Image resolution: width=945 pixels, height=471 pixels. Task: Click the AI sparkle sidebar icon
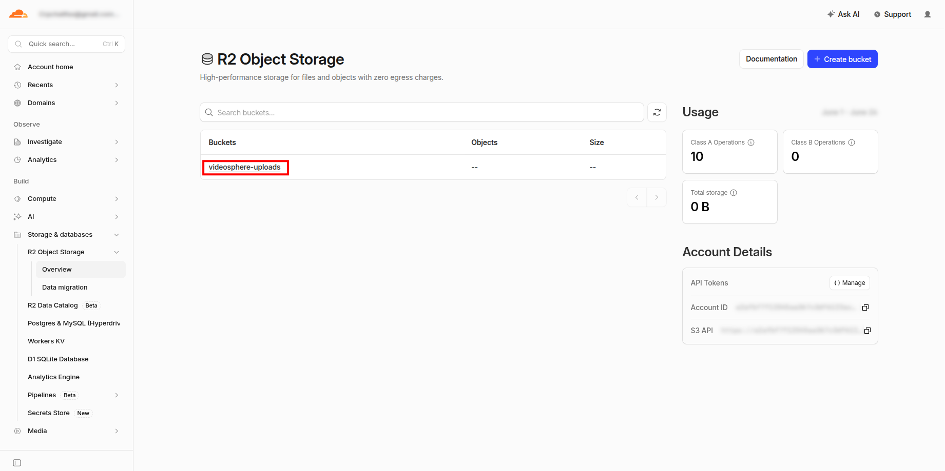pos(17,217)
